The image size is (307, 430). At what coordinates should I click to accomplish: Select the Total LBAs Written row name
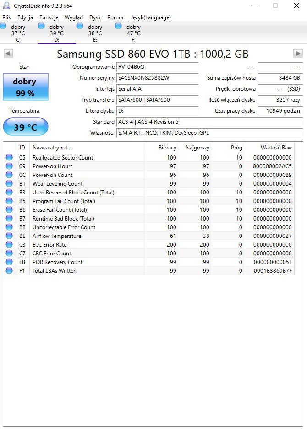pyautogui.click(x=54, y=270)
